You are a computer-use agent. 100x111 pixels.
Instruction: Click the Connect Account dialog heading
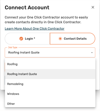click(27, 8)
